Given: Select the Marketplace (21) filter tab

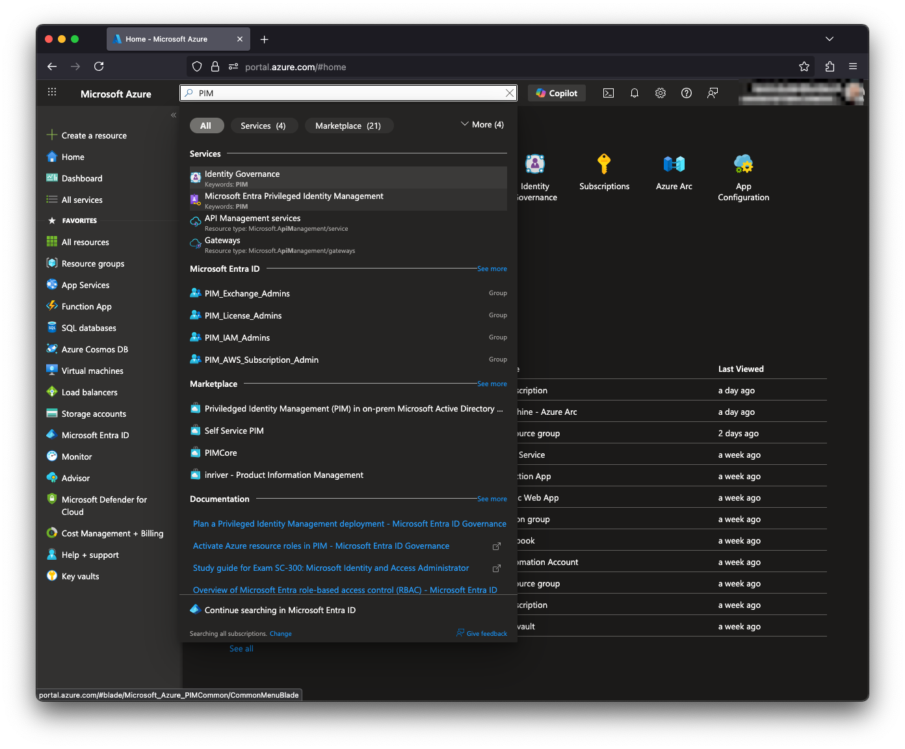Looking at the screenshot, I should (348, 125).
